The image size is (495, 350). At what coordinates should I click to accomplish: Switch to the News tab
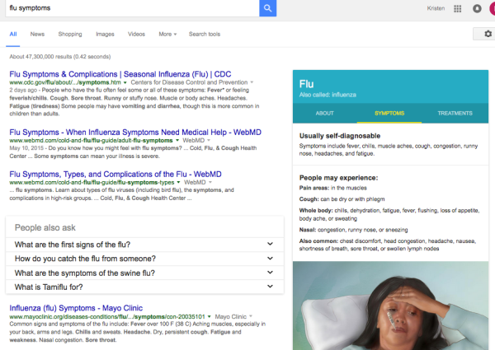coord(37,34)
